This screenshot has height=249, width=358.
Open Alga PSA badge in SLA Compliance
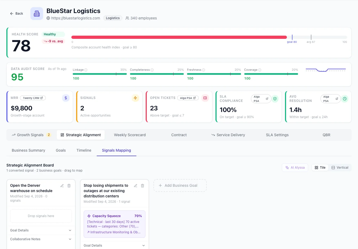(261, 99)
